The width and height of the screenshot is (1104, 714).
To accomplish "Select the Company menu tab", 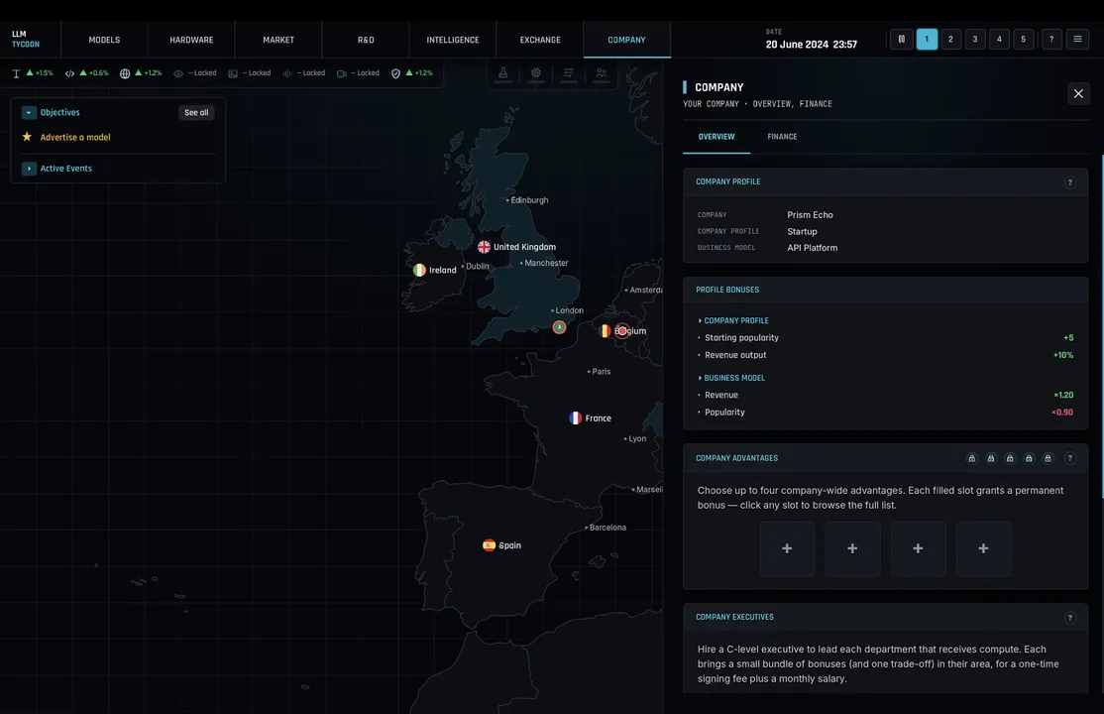I will [x=626, y=41].
